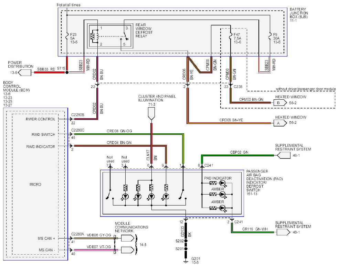
Task: Select the CRD08 GN-OG wire label
Action: (119, 131)
